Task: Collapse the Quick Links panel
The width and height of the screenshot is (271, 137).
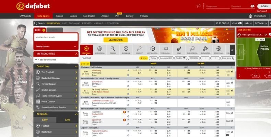Action: point(75,66)
